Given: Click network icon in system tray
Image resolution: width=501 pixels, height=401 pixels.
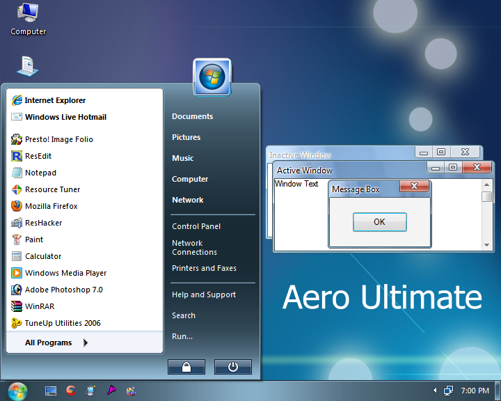Looking at the screenshot, I should (x=449, y=391).
